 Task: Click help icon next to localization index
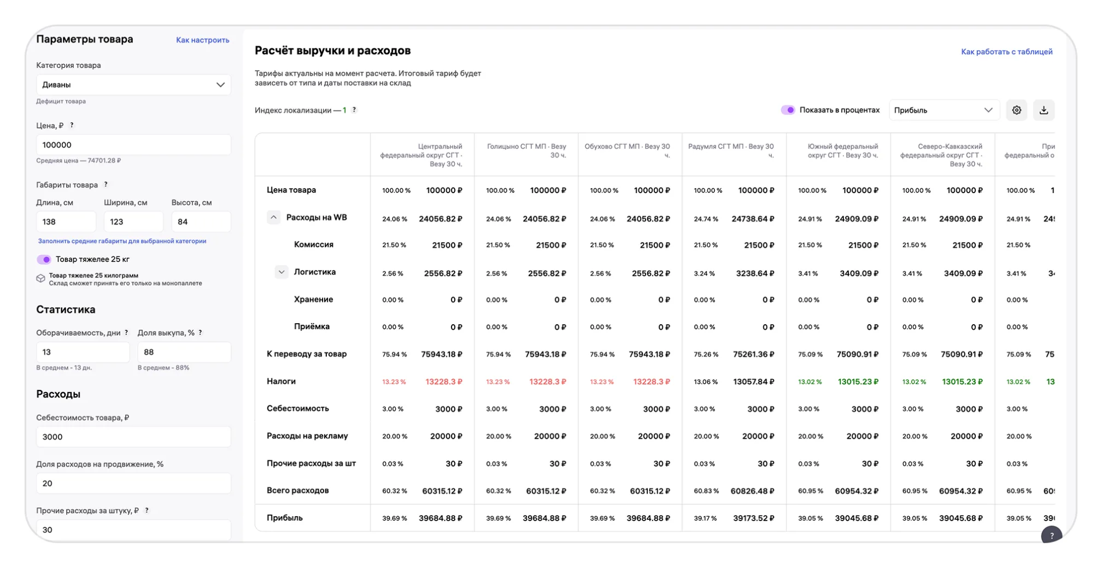coord(354,110)
